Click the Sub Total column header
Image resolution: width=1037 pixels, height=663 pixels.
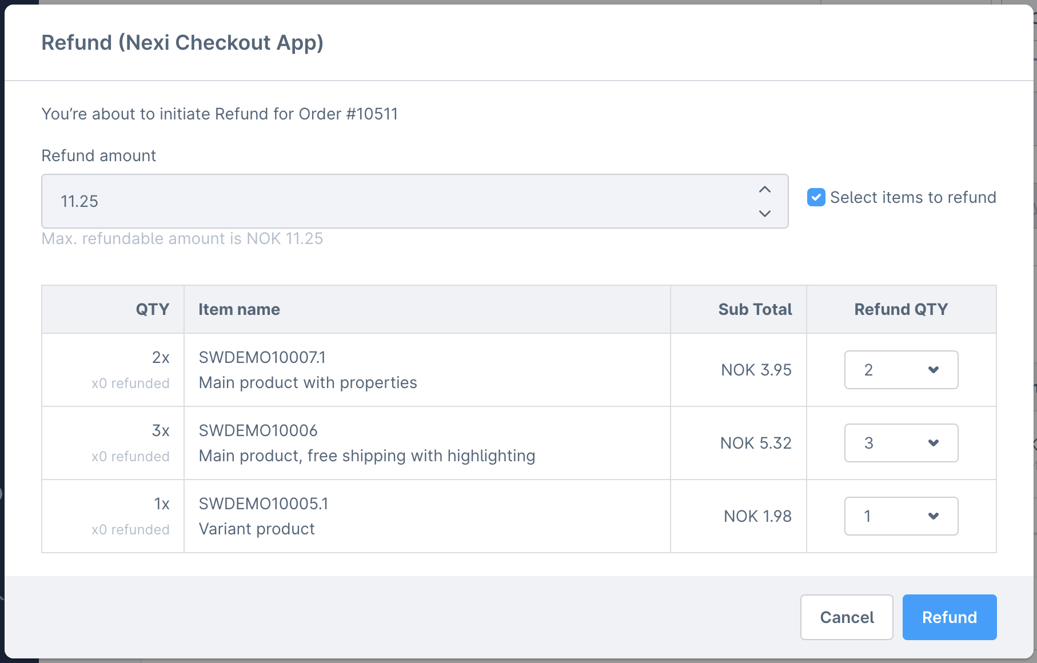(x=755, y=309)
